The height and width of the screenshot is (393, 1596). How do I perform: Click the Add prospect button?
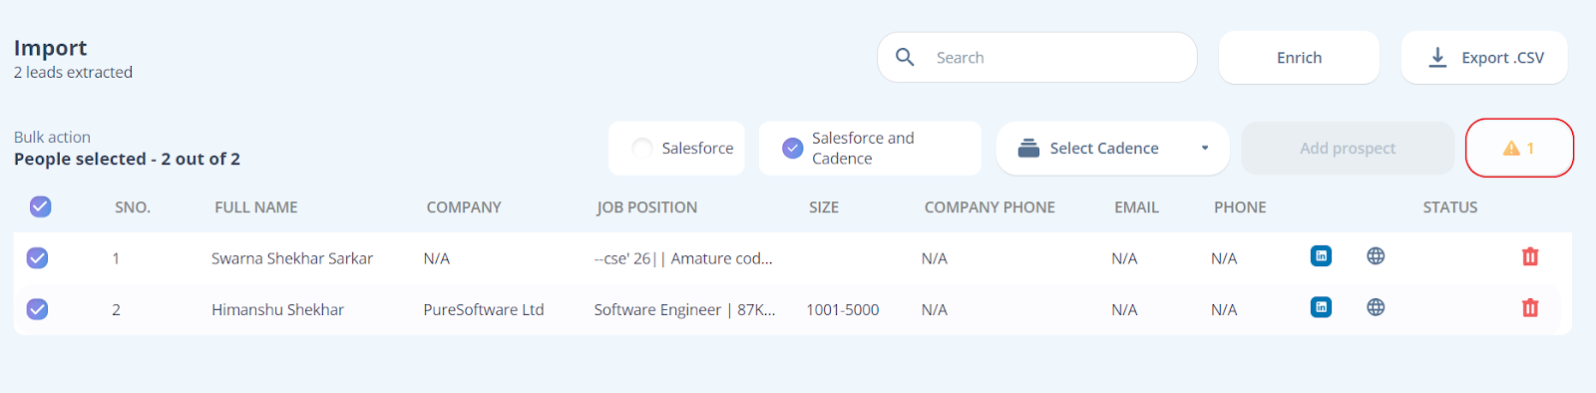click(1348, 148)
